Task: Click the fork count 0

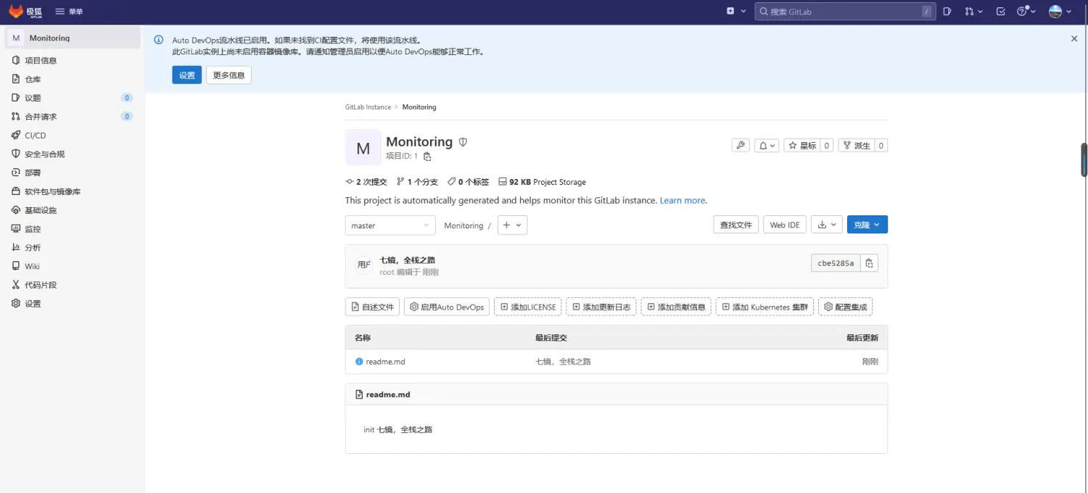Action: click(x=881, y=146)
